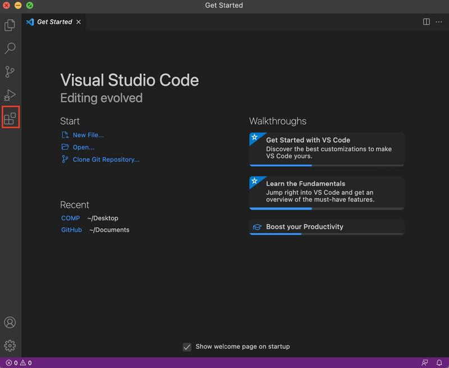Viewport: 449px width, 368px height.
Task: Click the notifications bell in status bar
Action: (439, 363)
